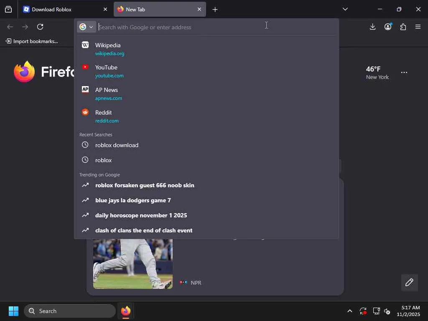
Task: Open the Google search engine switcher dropdown
Action: pos(86,27)
